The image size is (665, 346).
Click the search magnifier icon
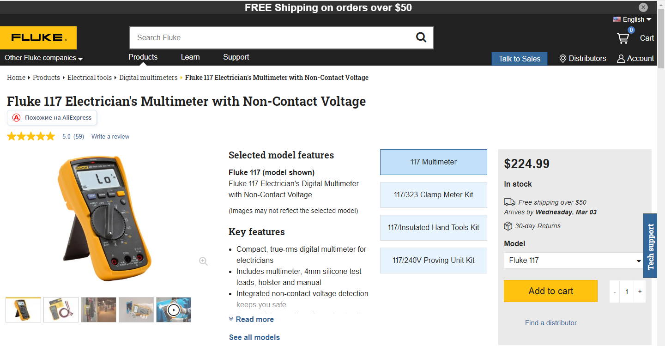click(421, 37)
